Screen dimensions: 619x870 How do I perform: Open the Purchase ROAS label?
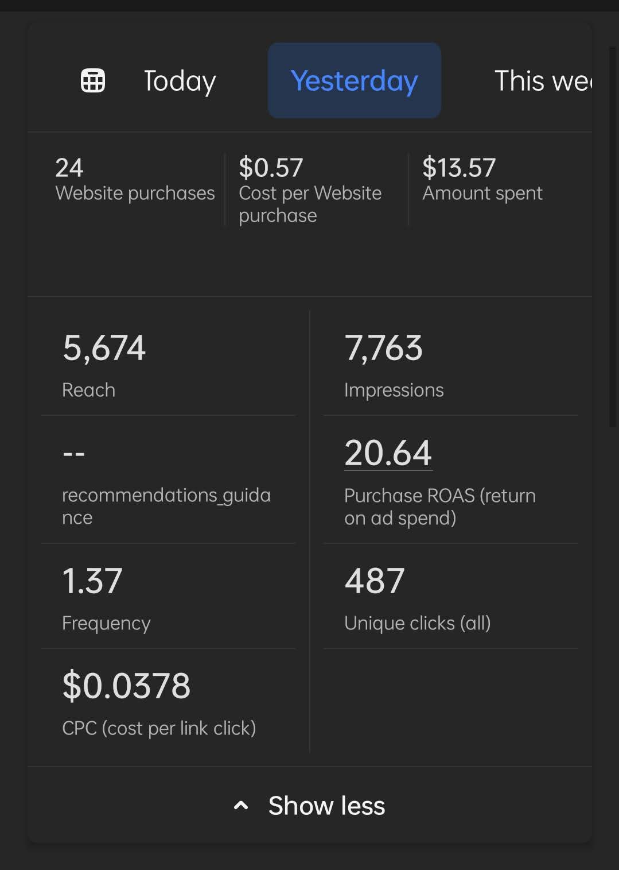[x=439, y=506]
